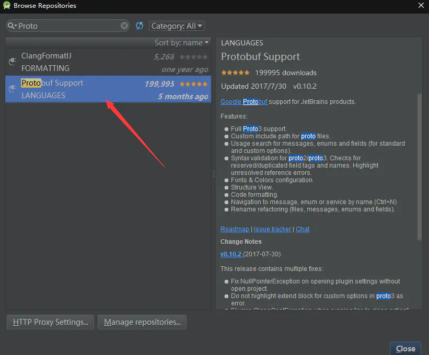Click the 199,995 downloads count in list

pos(159,84)
